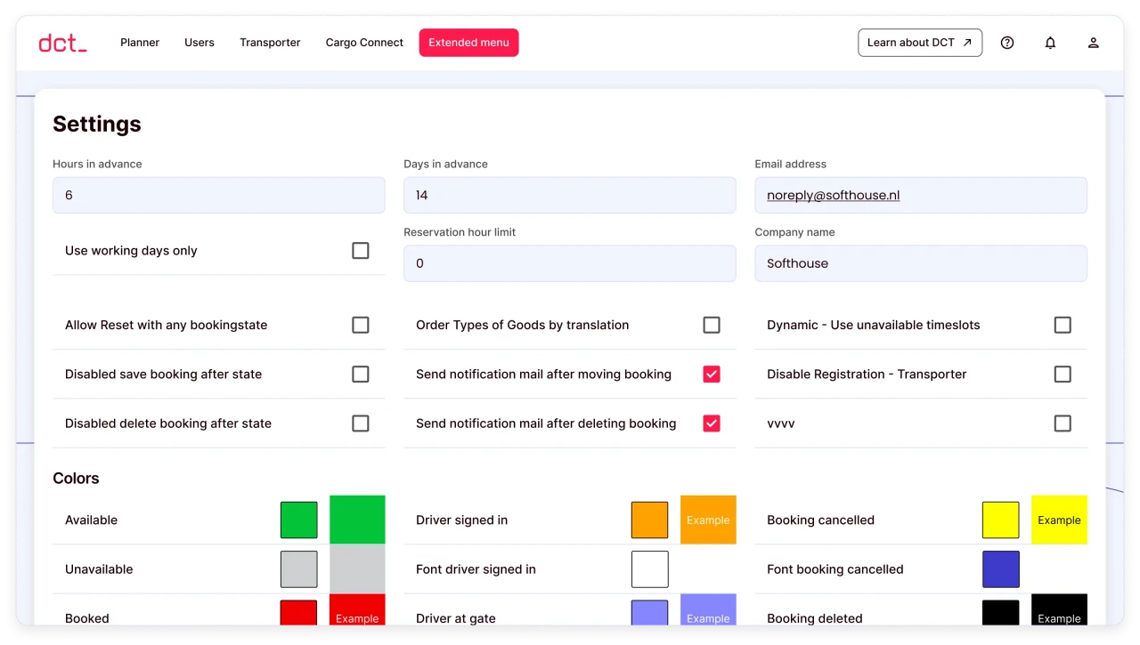1140x645 pixels.
Task: Open the user profile icon
Action: coord(1093,43)
